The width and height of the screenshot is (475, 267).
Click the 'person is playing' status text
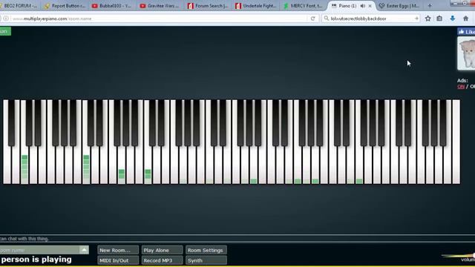(36, 260)
